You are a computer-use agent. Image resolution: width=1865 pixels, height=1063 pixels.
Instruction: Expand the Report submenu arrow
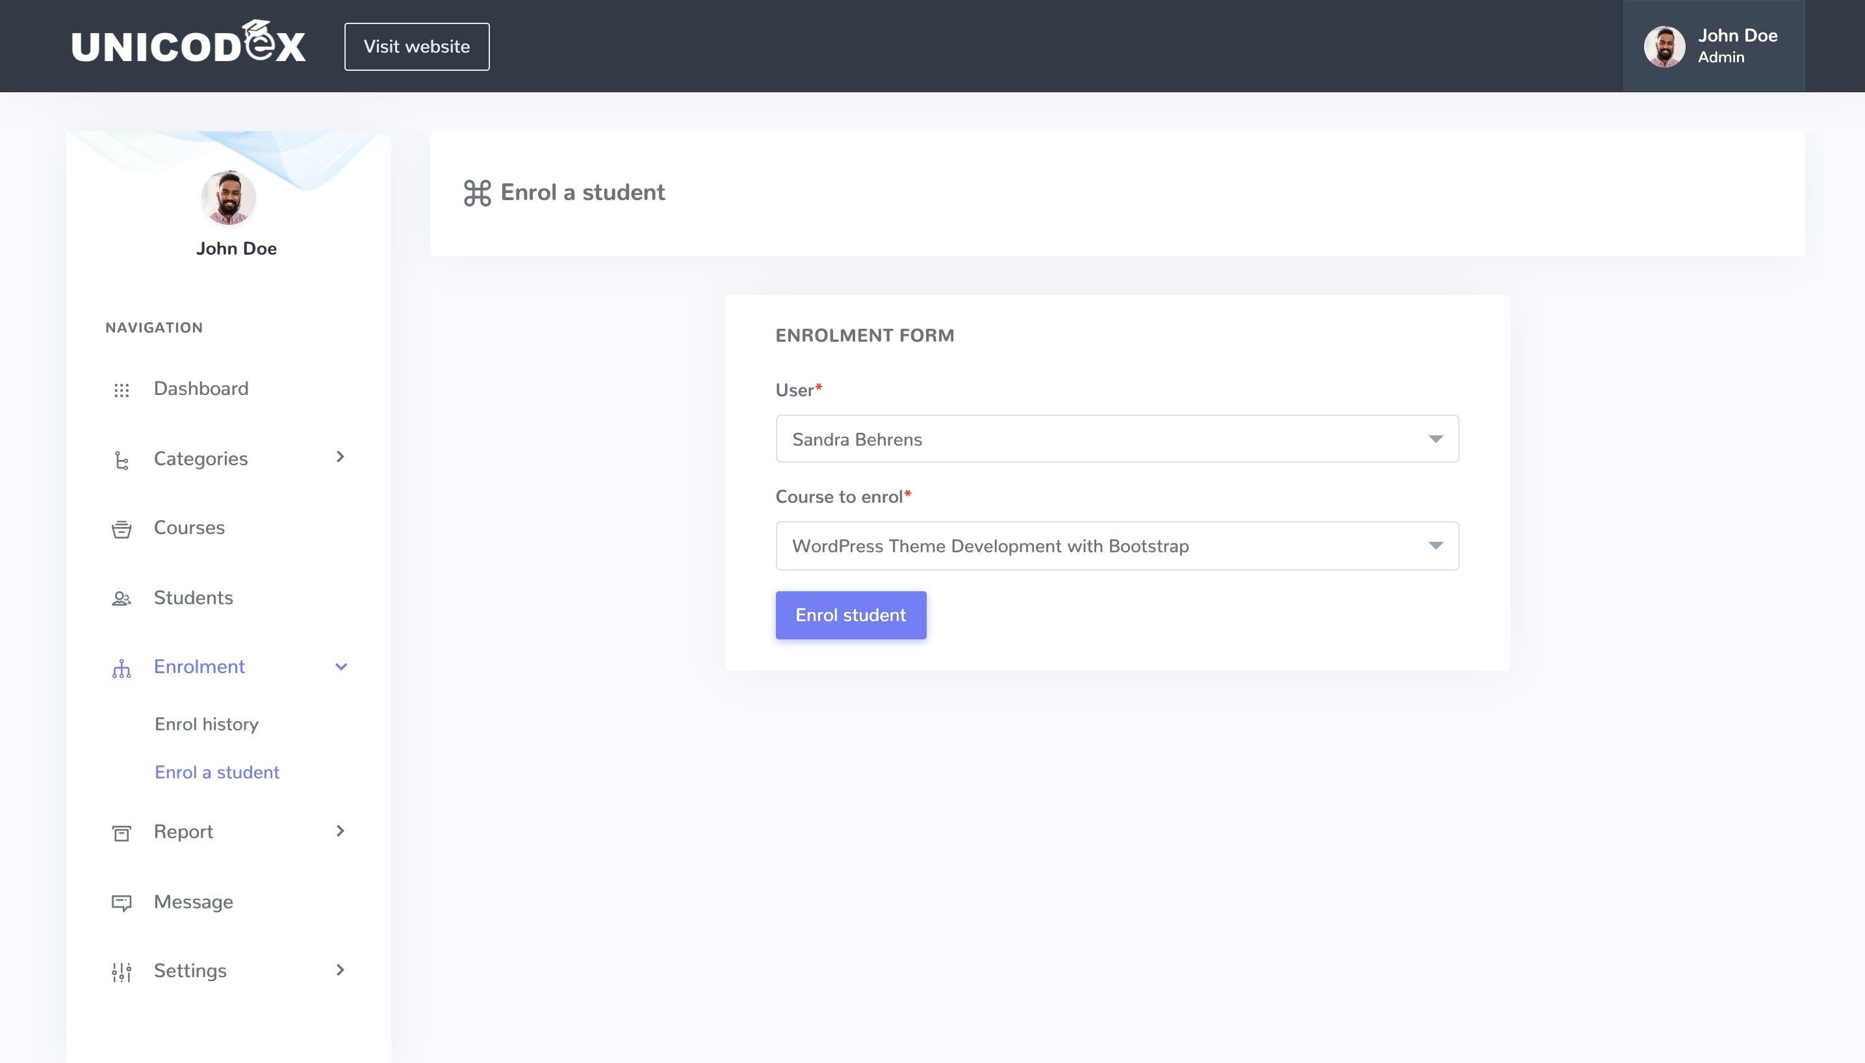point(340,831)
